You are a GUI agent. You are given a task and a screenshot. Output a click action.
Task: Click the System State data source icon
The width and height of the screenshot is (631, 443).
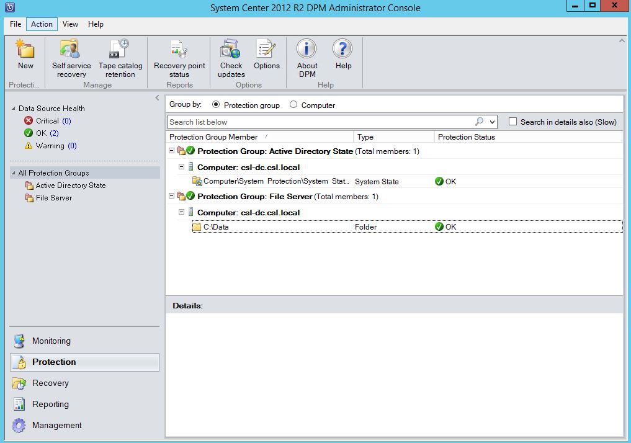(197, 181)
